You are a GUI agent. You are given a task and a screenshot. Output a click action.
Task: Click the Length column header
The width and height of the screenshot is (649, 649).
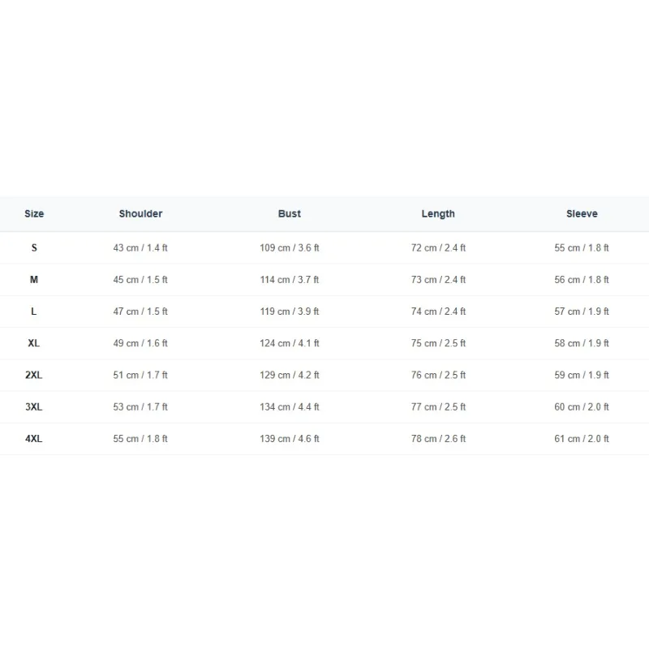(438, 214)
